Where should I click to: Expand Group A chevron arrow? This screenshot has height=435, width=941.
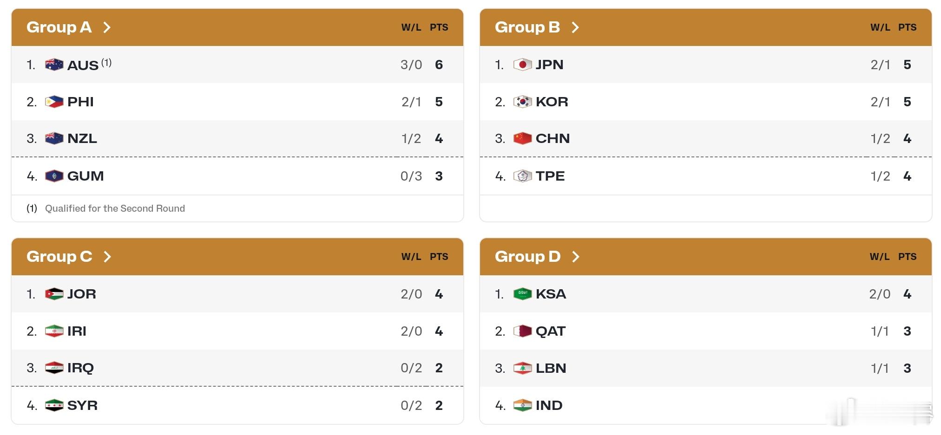point(107,27)
